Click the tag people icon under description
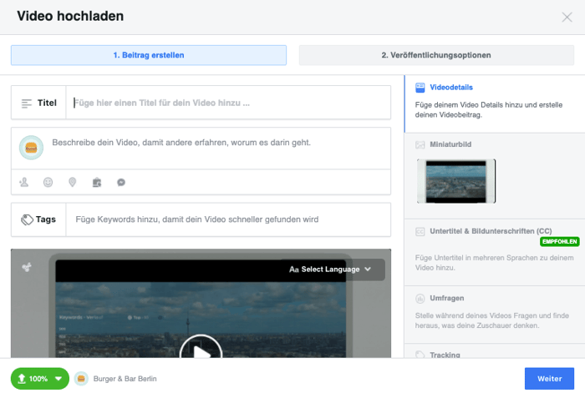The height and width of the screenshot is (398, 585). [24, 182]
